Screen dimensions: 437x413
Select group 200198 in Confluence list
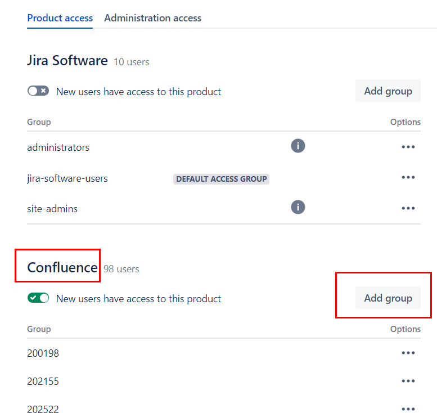point(43,353)
